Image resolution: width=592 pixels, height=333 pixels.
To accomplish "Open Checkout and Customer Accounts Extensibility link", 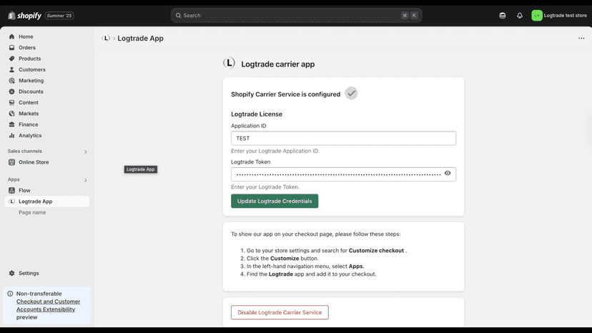I will [48, 305].
